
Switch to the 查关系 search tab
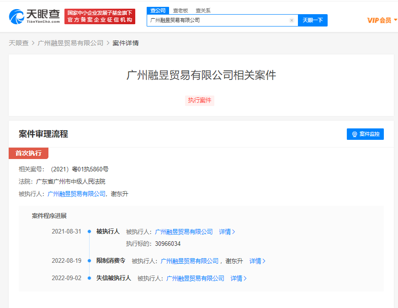203,11
